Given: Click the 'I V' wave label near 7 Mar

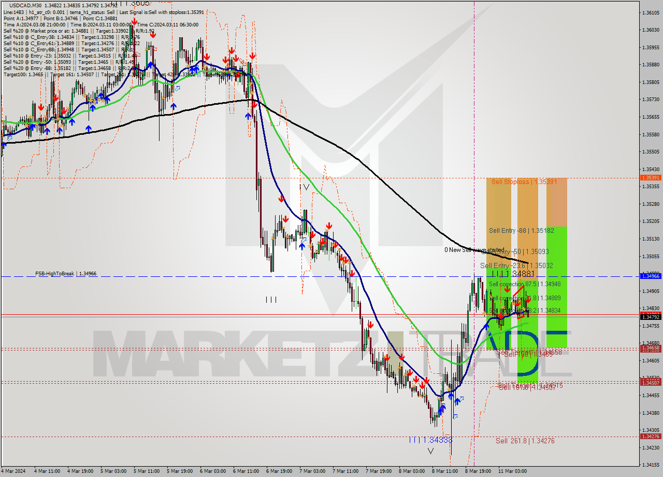Looking at the screenshot, I should 305,187.
